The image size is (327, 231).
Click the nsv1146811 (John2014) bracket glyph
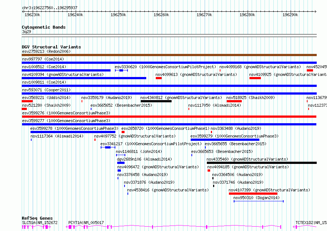[x=121, y=155]
